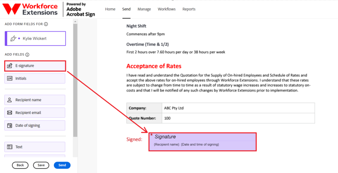The height and width of the screenshot is (173, 338).
Task: Click the Recipient email envelope icon
Action: pos(10,113)
